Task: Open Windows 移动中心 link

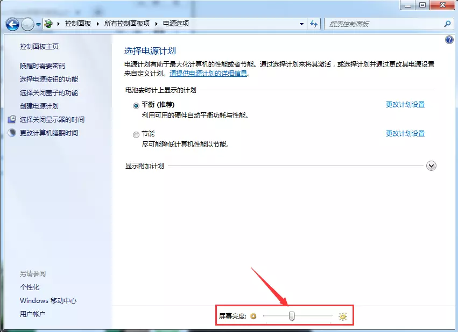Action: click(48, 300)
